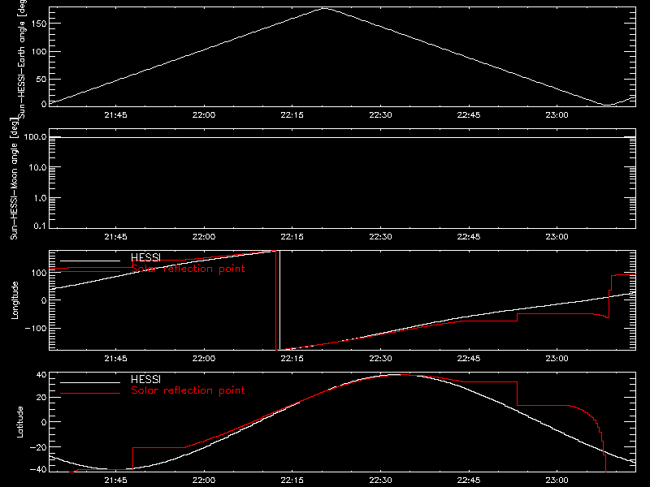The height and width of the screenshot is (487, 650).
Task: Click the Sun-HESSI-Moon angle axis label
Action: pyautogui.click(x=15, y=179)
